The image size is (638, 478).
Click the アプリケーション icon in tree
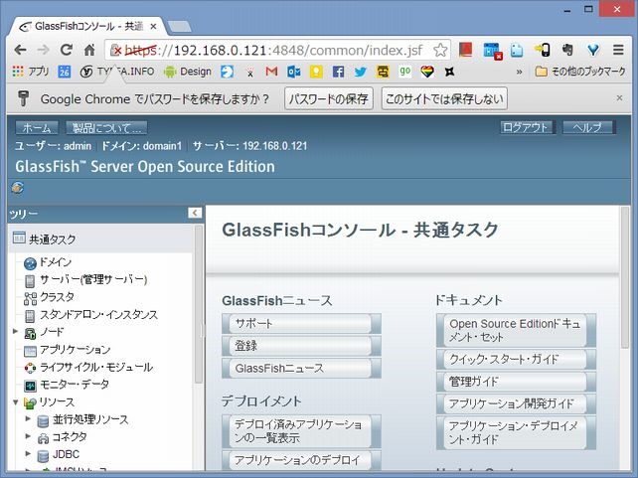click(x=30, y=350)
